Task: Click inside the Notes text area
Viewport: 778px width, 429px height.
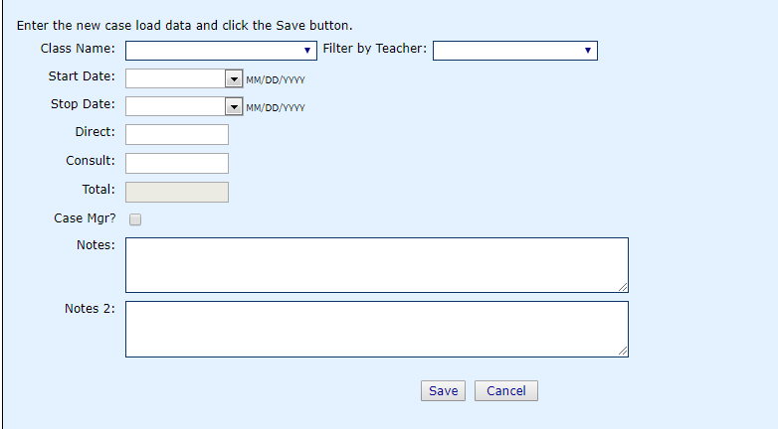Action: pyautogui.click(x=377, y=265)
